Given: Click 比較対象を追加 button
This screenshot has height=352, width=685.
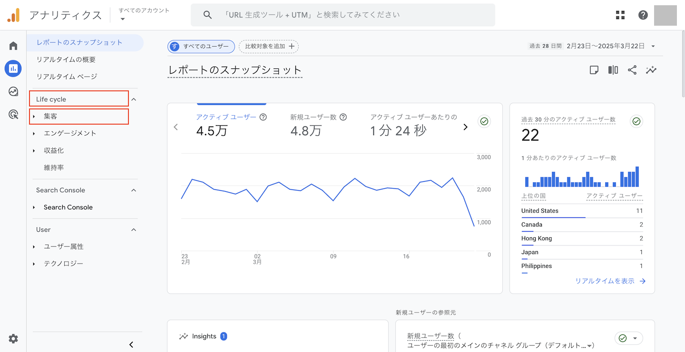Looking at the screenshot, I should point(269,46).
